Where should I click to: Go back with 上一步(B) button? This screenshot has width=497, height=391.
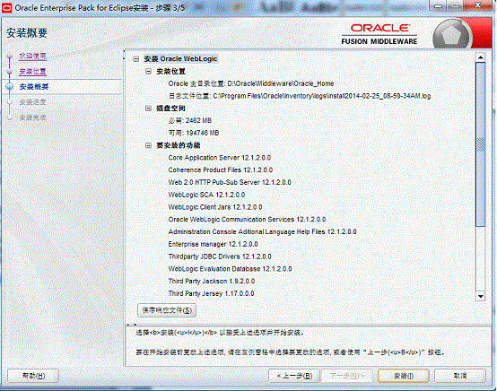point(294,376)
